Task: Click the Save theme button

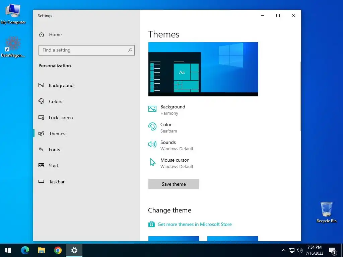Action: (x=174, y=184)
